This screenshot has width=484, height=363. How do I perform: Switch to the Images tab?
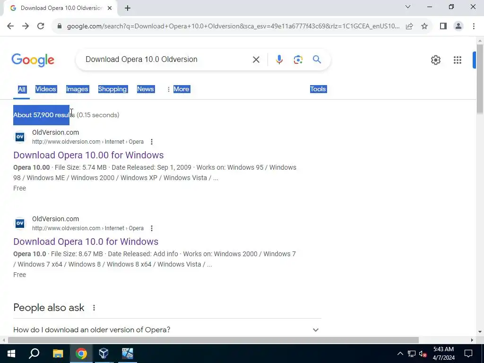[x=77, y=89]
